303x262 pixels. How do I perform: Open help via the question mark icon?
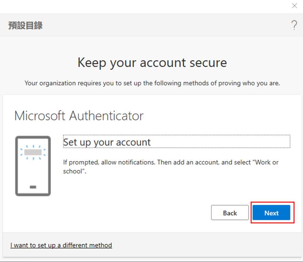point(294,25)
